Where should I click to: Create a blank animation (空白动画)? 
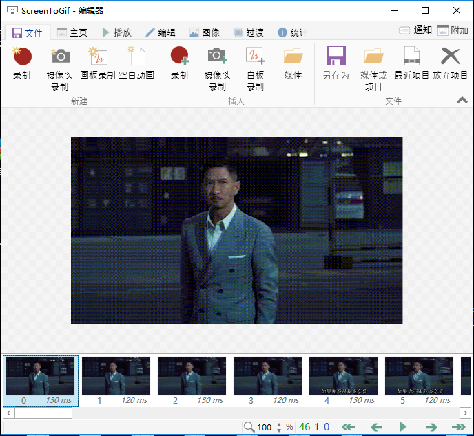[x=136, y=63]
